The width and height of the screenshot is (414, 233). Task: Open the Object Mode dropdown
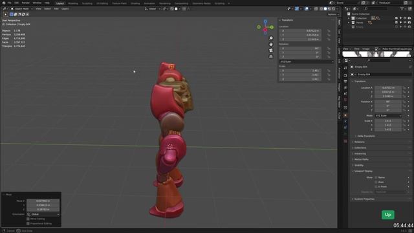pos(21,8)
